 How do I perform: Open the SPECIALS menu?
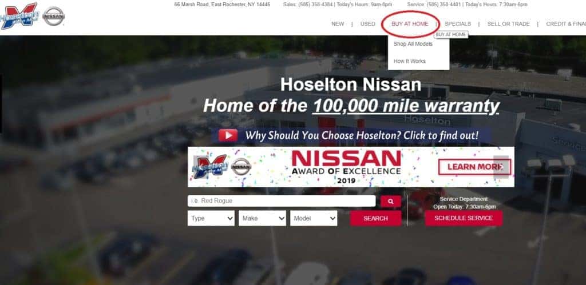458,24
